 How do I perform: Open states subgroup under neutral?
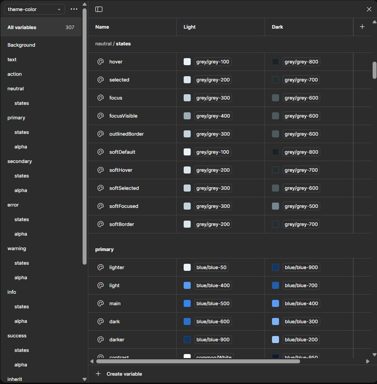point(22,103)
